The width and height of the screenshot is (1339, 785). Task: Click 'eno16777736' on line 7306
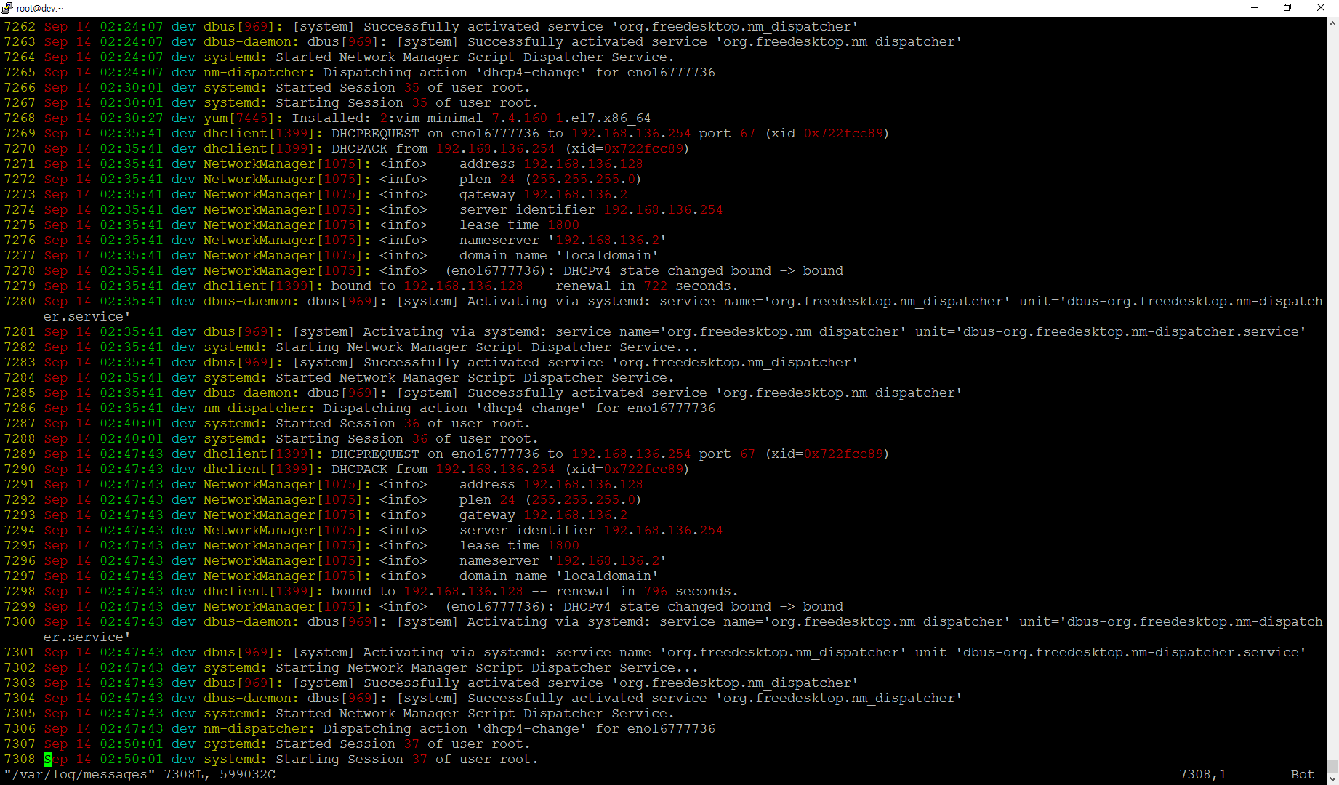(671, 729)
